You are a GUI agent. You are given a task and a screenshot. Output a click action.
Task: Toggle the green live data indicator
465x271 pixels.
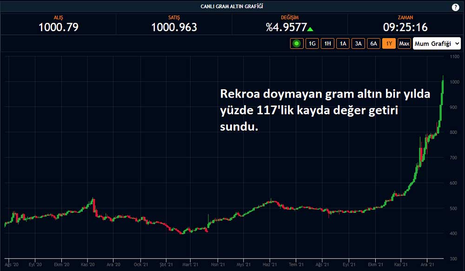(297, 44)
